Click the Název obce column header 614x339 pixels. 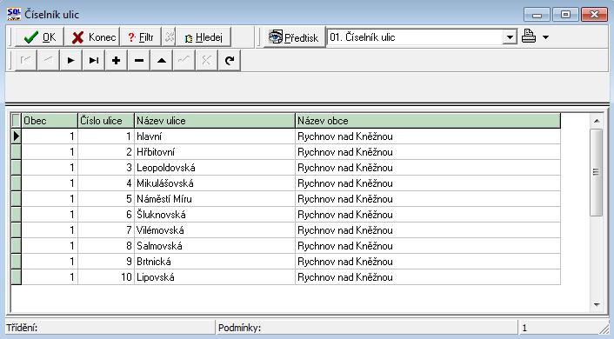(x=428, y=121)
